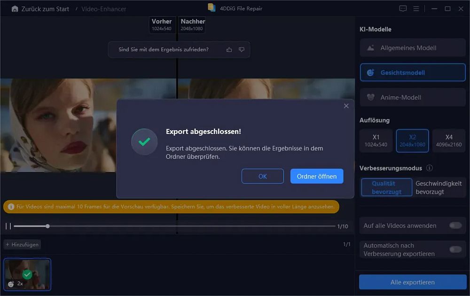
Task: Click the frame counter 1/10
Action: click(343, 226)
